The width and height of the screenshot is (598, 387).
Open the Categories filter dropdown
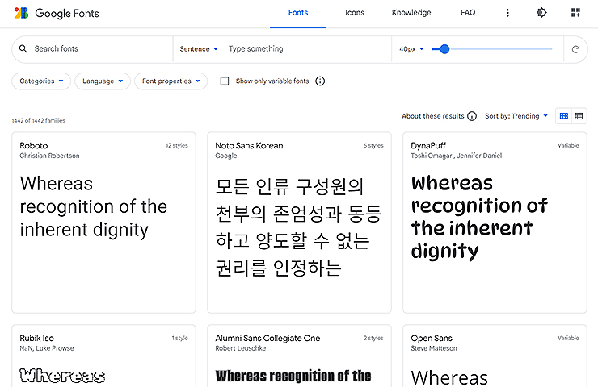(41, 81)
